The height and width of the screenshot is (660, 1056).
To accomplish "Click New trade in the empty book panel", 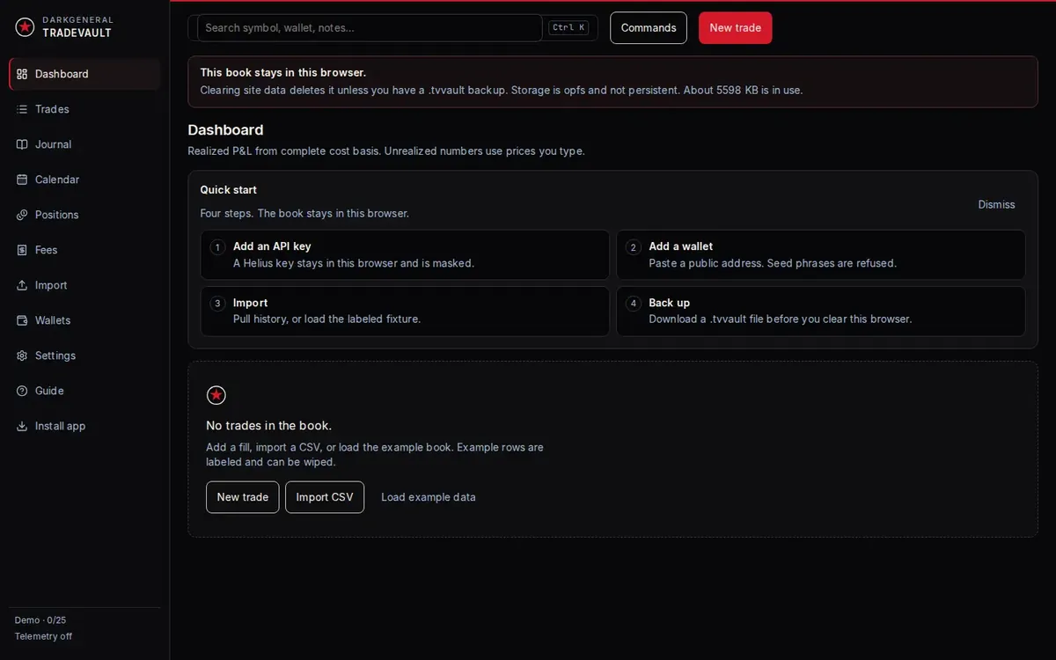I will 243,497.
